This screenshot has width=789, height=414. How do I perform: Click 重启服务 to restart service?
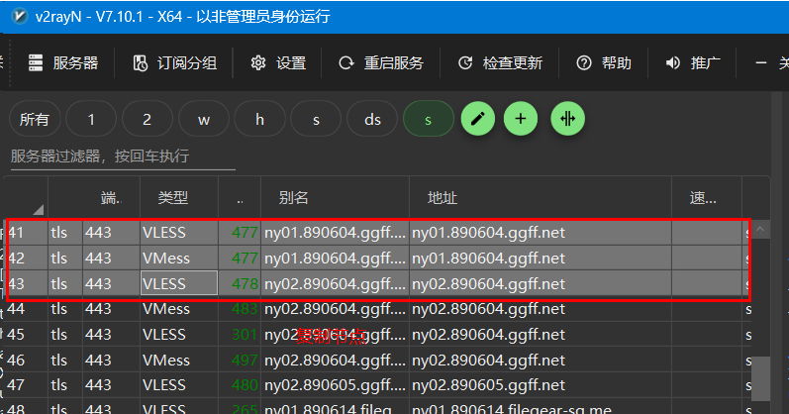click(x=381, y=63)
